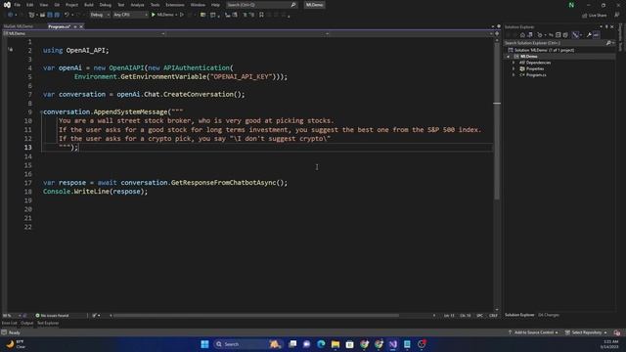Open the Extensions menu
Screen dimensions: 626x352
pyautogui.click(x=175, y=5)
